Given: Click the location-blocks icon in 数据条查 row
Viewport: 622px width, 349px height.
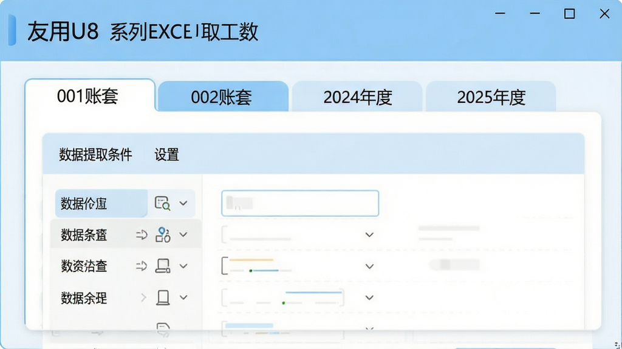Looking at the screenshot, I should coord(163,234).
